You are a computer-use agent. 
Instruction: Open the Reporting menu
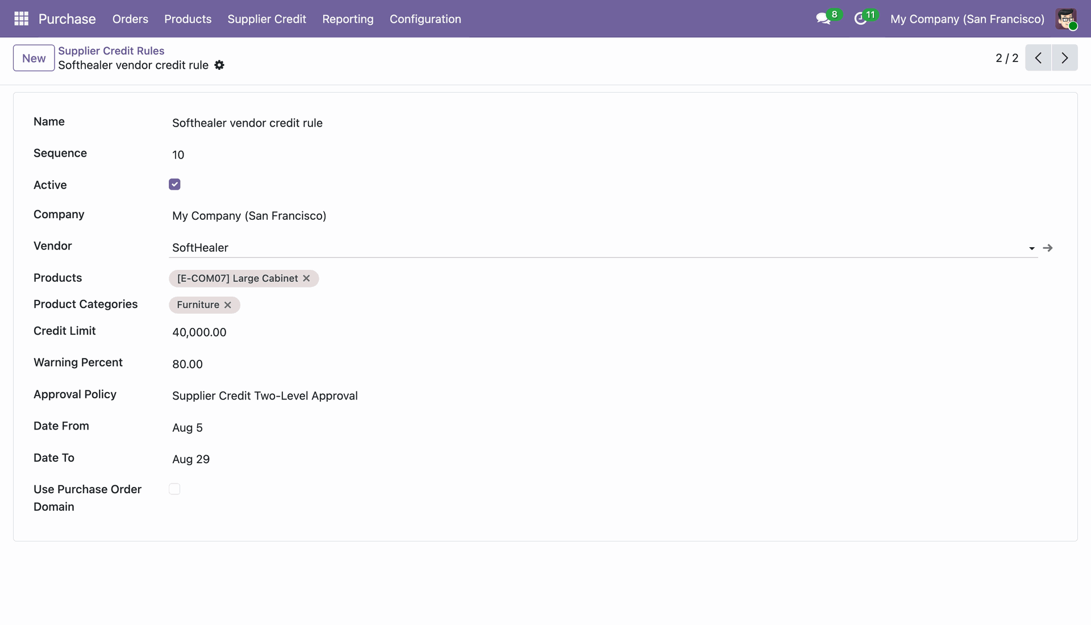click(348, 19)
